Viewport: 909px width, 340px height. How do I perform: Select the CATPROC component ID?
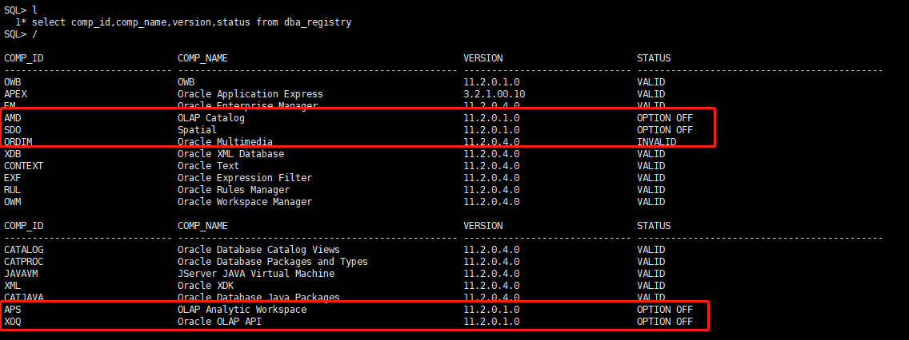23,262
